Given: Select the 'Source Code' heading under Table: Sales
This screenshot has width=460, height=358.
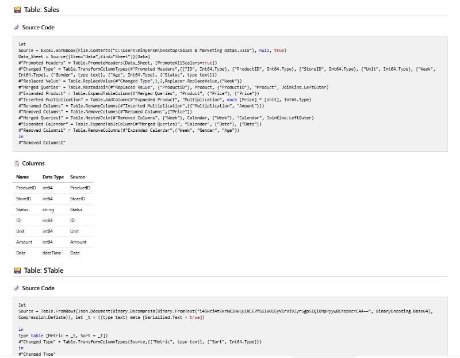Looking at the screenshot, I should click(x=38, y=27).
